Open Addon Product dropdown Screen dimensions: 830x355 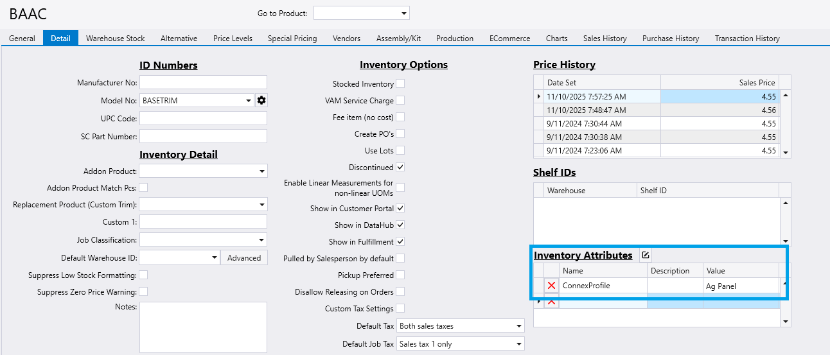pos(261,171)
